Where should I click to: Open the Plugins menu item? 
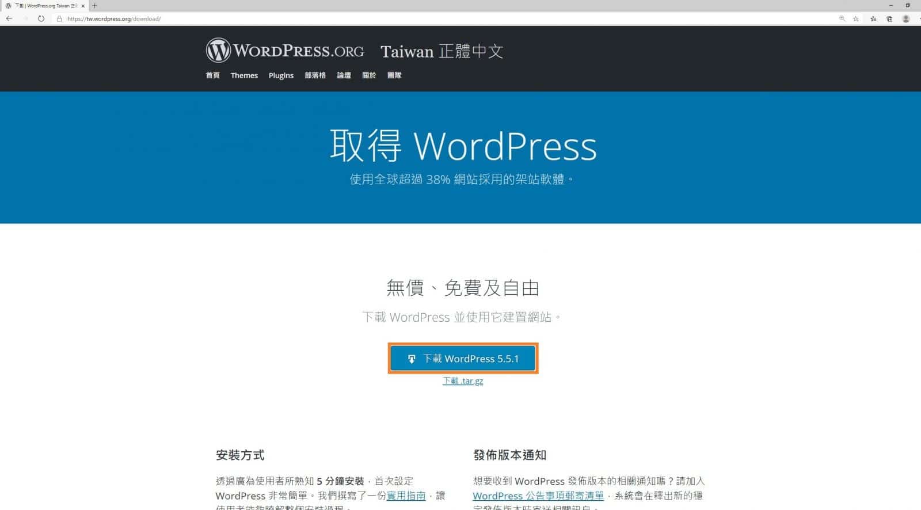click(x=281, y=75)
